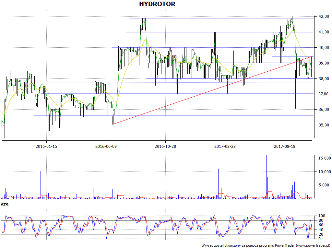
Task: Click the 10 000 volume axis label
Action: click(325, 172)
